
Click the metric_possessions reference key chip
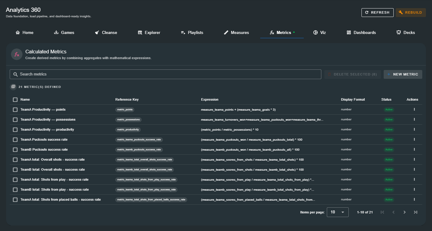(128, 119)
